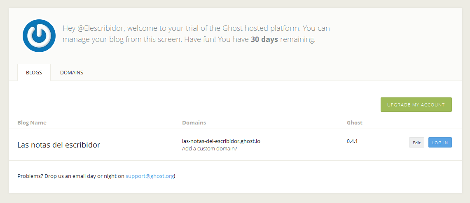Click the 'Ghost' column header
The image size is (470, 203).
coord(355,122)
